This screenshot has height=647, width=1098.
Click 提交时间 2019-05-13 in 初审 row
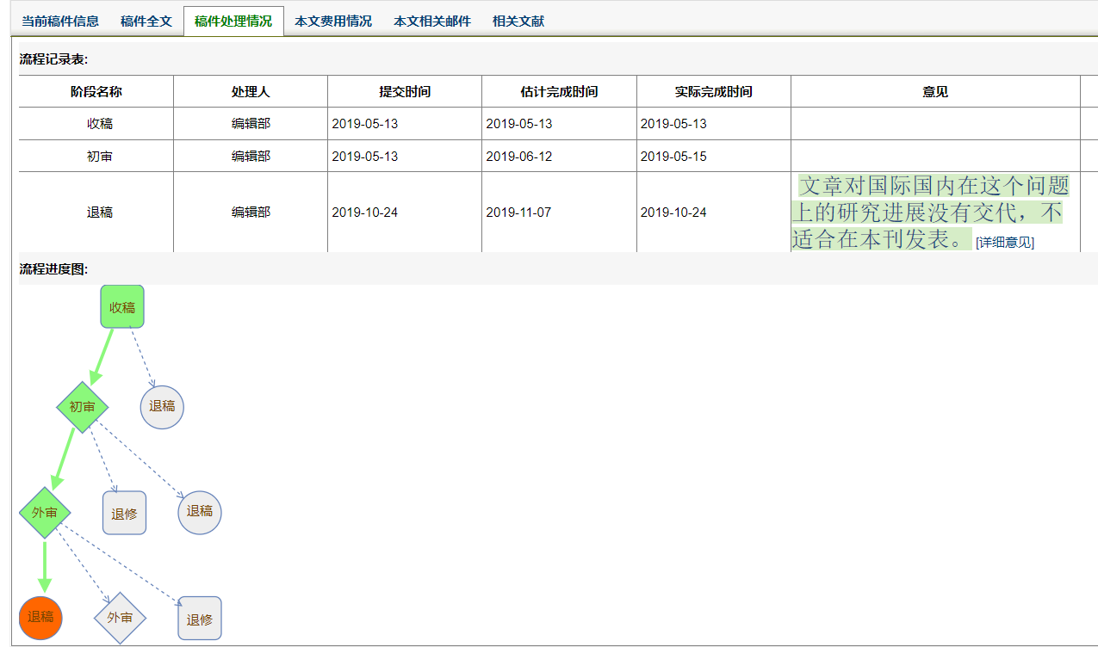365,157
